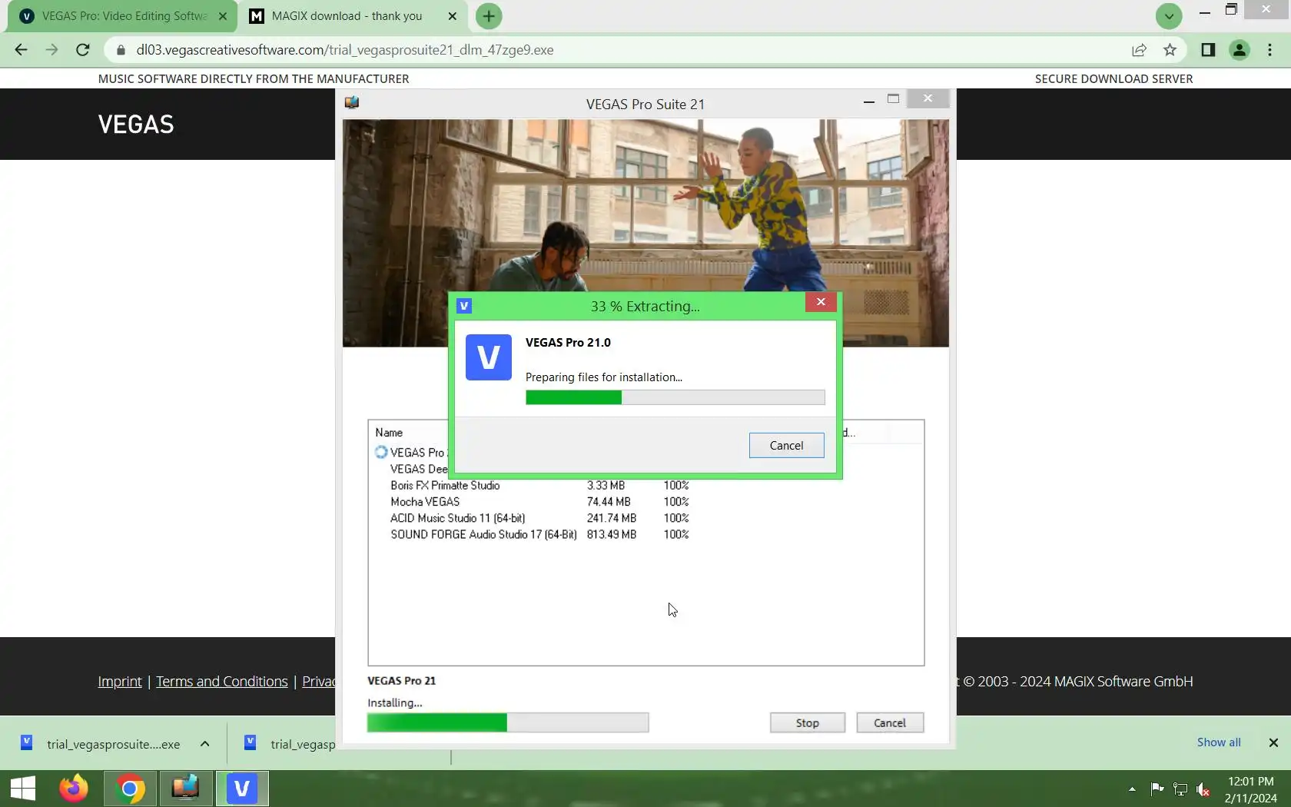Maximize the VEGAS Pro Suite 21 window

(x=893, y=99)
